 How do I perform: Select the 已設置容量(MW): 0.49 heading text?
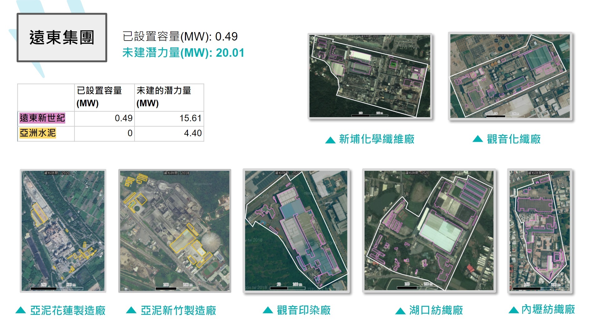click(180, 36)
